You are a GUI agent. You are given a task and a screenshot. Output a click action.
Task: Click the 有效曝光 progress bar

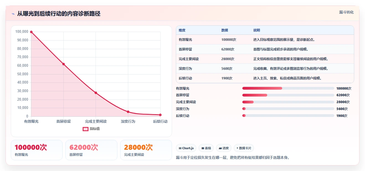point(288,88)
